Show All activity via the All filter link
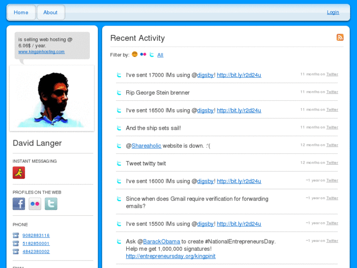The width and height of the screenshot is (357, 268). [160, 55]
